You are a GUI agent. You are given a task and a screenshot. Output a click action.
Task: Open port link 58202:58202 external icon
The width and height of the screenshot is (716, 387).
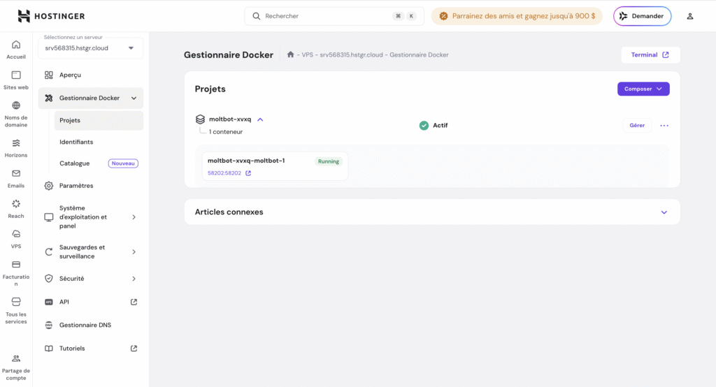click(x=248, y=173)
